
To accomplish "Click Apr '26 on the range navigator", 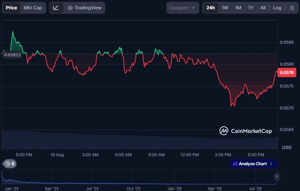I will click(x=215, y=189).
